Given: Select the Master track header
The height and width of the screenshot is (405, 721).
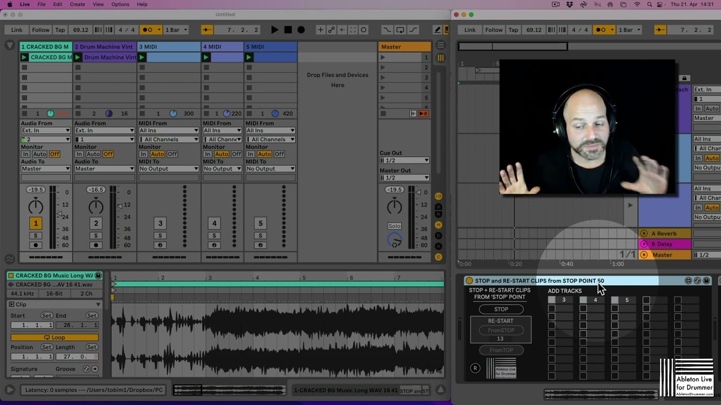Looking at the screenshot, I should tap(404, 47).
